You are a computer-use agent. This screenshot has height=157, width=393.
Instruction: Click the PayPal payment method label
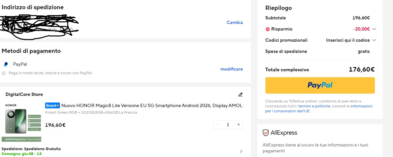[20, 64]
